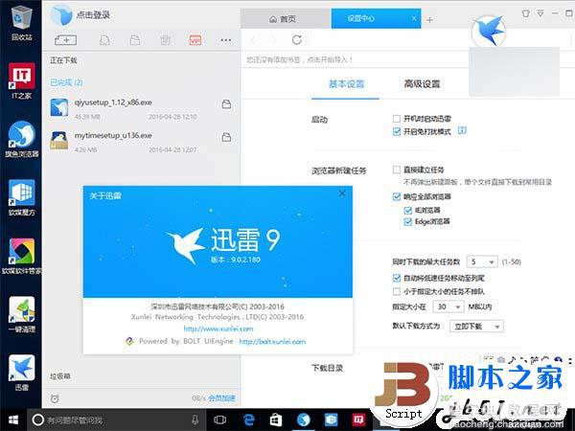Click the browser refresh icon
The image size is (575, 431).
pyautogui.click(x=297, y=39)
